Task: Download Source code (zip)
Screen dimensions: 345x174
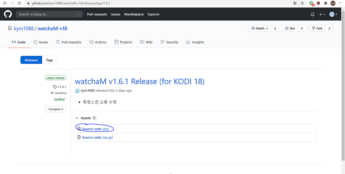Action: coord(95,129)
